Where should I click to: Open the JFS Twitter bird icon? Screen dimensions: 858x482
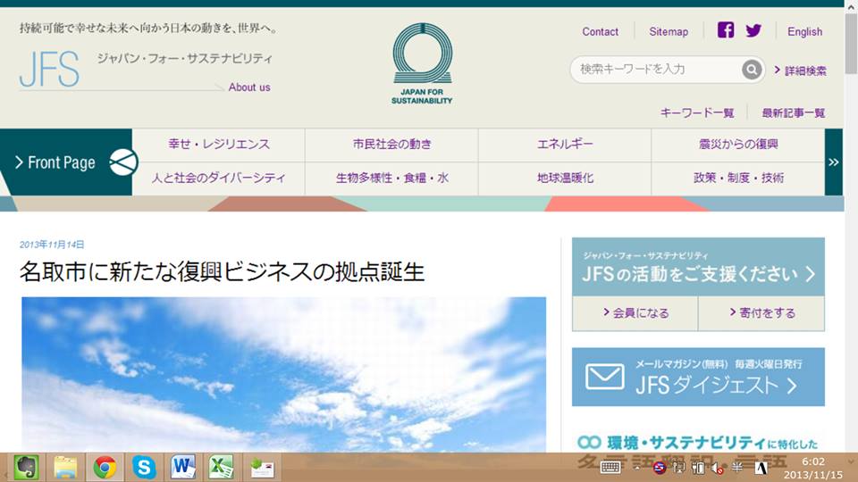753,30
